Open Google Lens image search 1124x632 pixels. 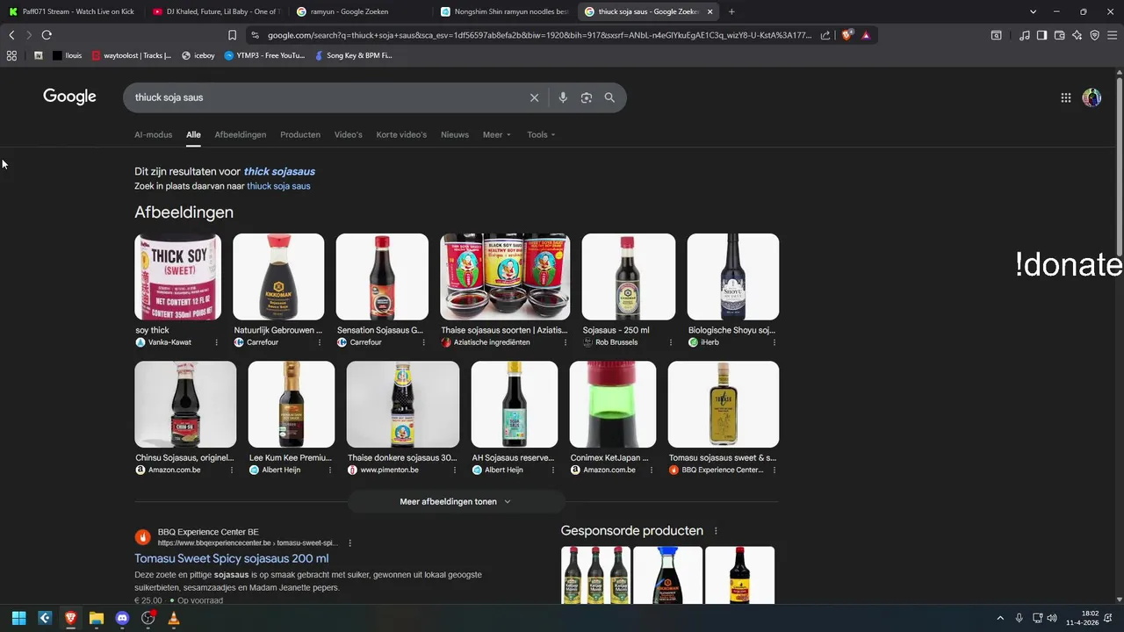tap(587, 97)
